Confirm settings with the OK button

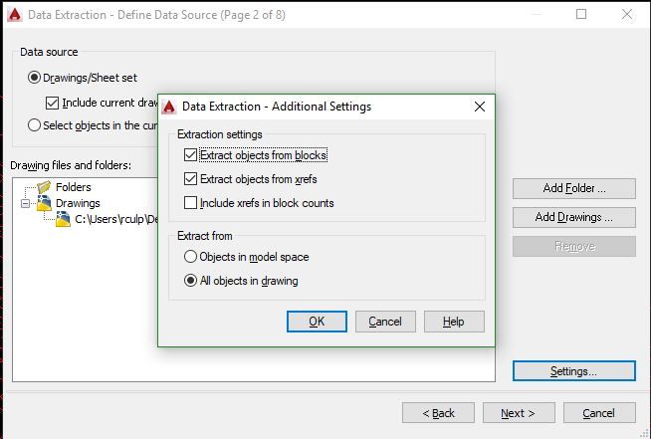point(317,322)
